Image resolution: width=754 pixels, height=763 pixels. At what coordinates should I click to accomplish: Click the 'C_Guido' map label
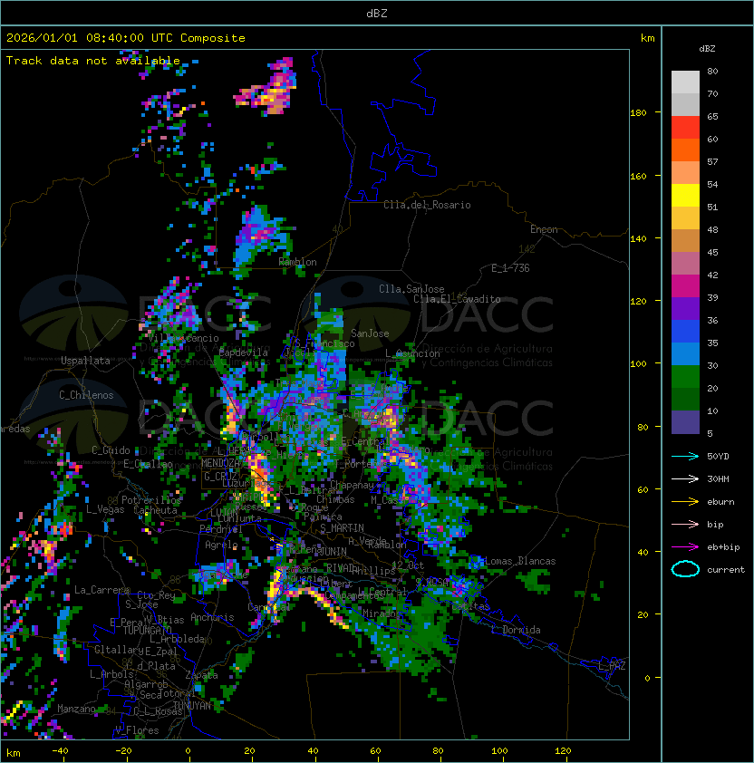[x=111, y=450]
